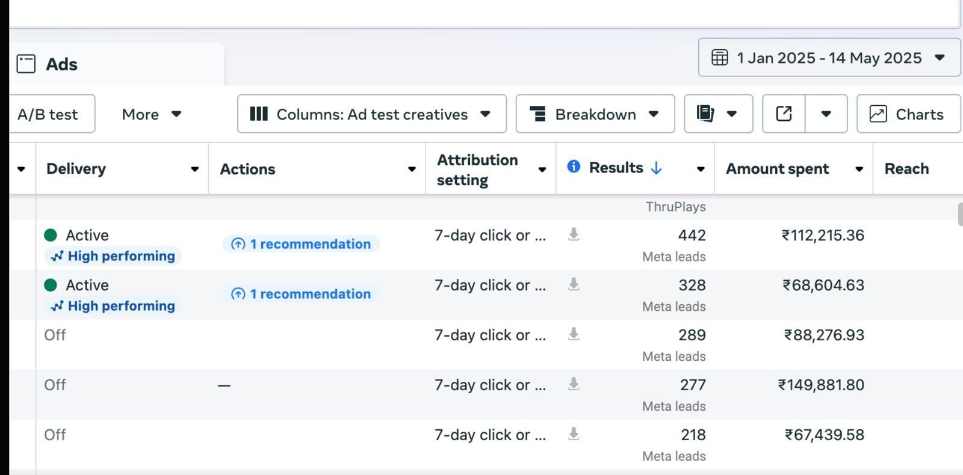Viewport: 963px width, 475px height.
Task: Open first row's 1 recommendation link
Action: point(301,244)
